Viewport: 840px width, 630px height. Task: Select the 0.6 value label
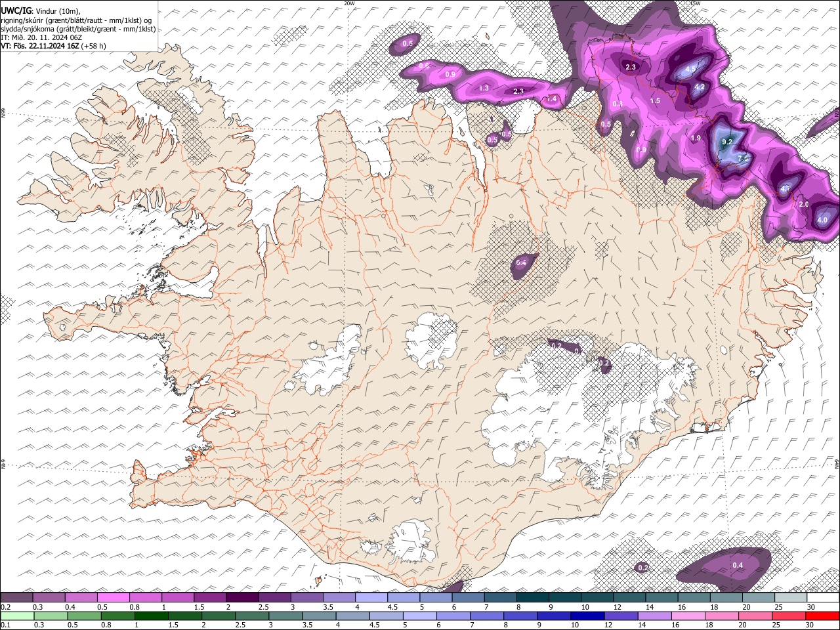(424, 66)
